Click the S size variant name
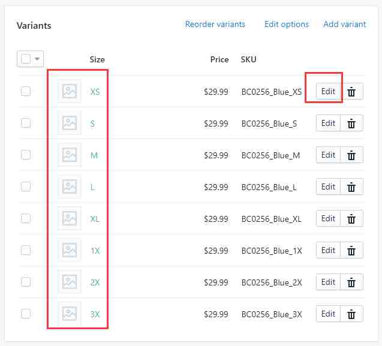This screenshot has height=346, width=382. tap(92, 124)
